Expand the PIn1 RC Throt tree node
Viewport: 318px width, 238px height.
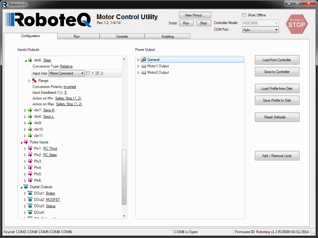pyautogui.click(x=25, y=149)
